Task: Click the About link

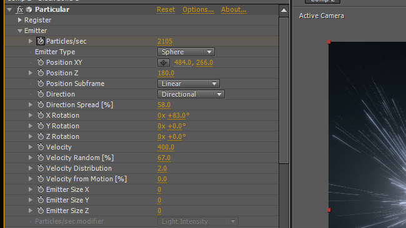Action: [x=234, y=9]
